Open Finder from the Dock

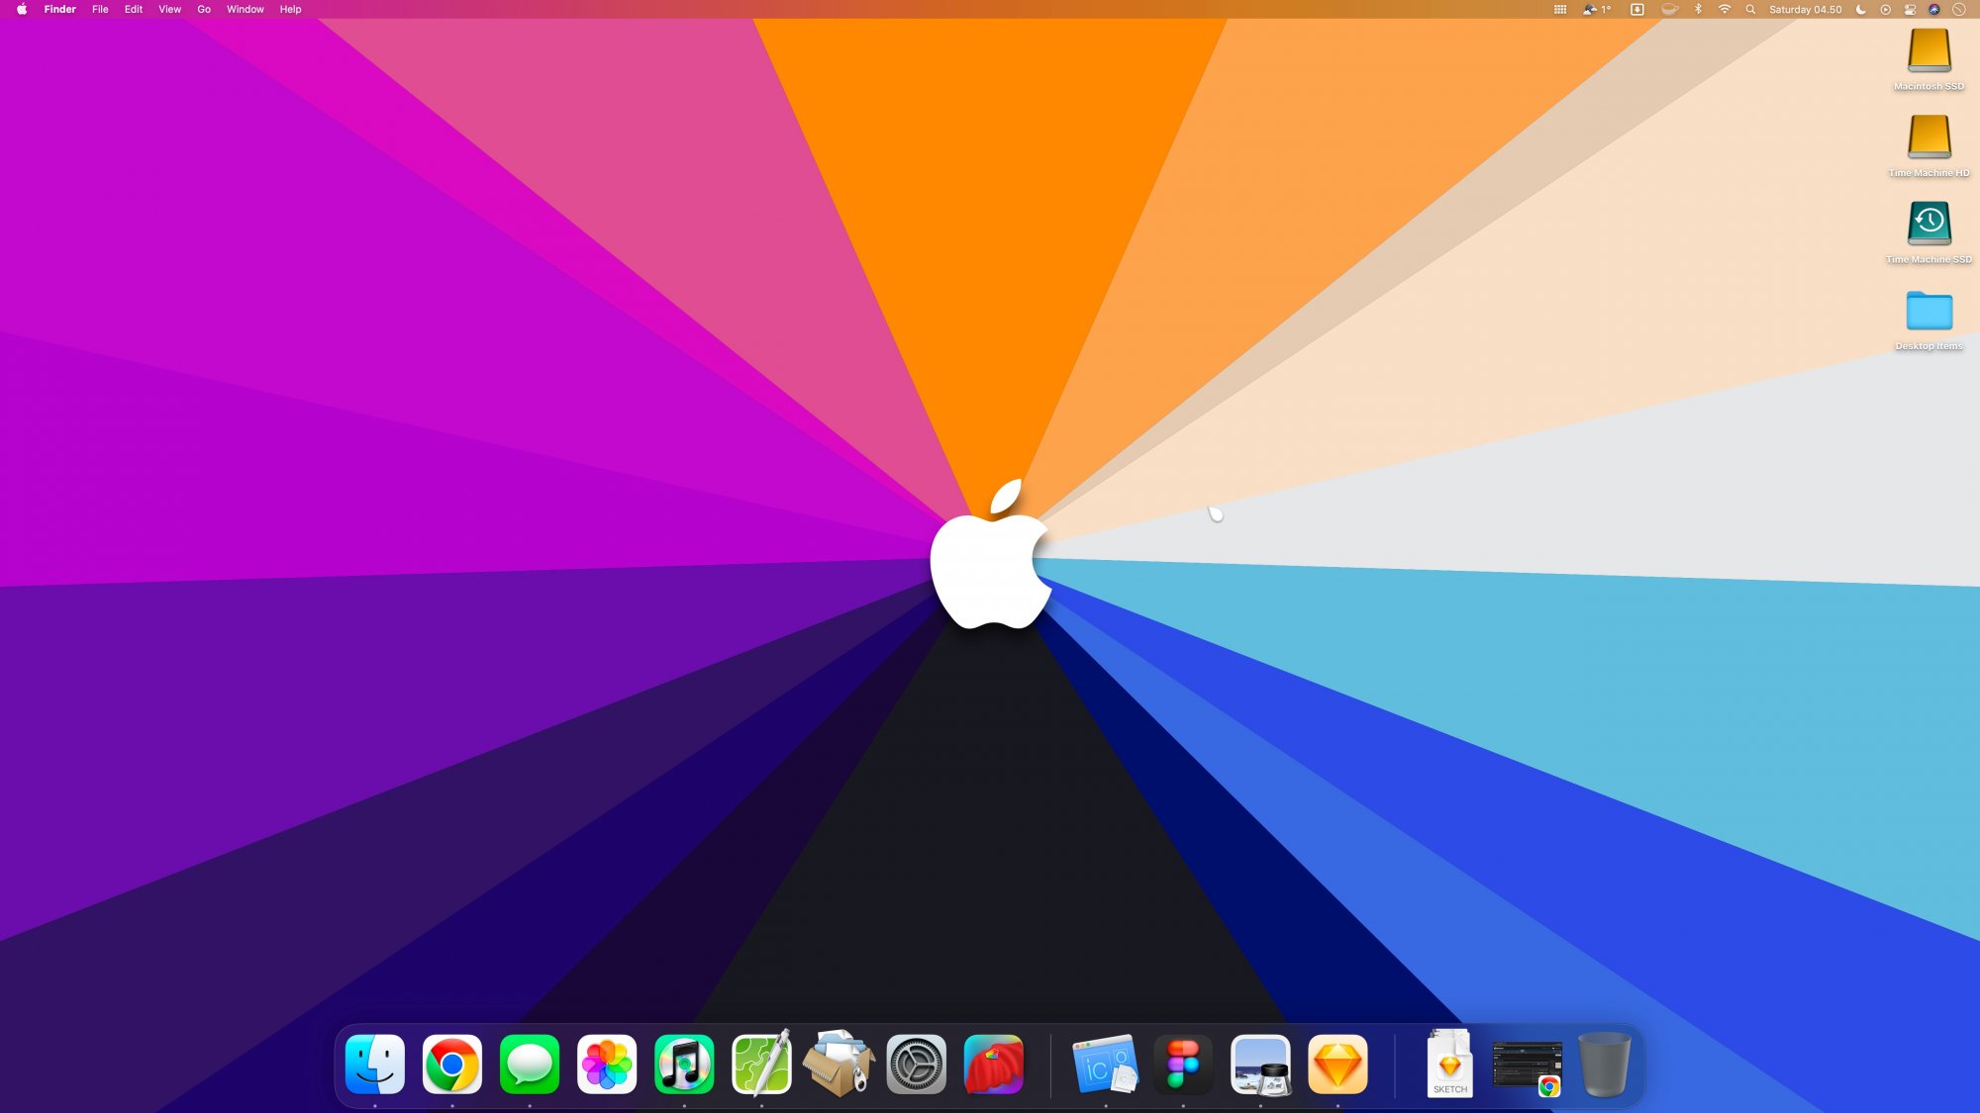point(375,1065)
